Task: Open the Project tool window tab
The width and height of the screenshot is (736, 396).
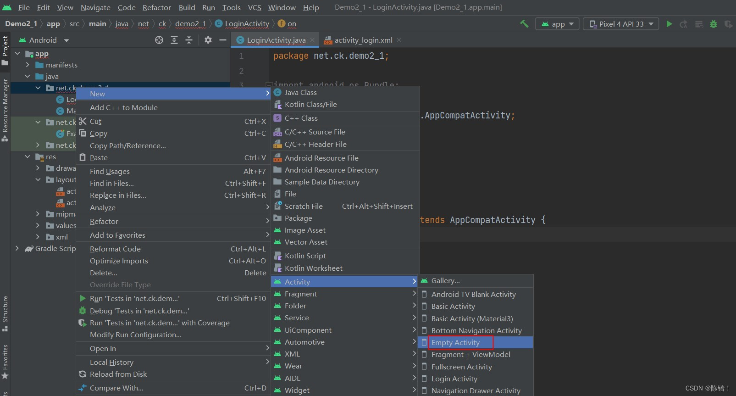Action: [5, 50]
